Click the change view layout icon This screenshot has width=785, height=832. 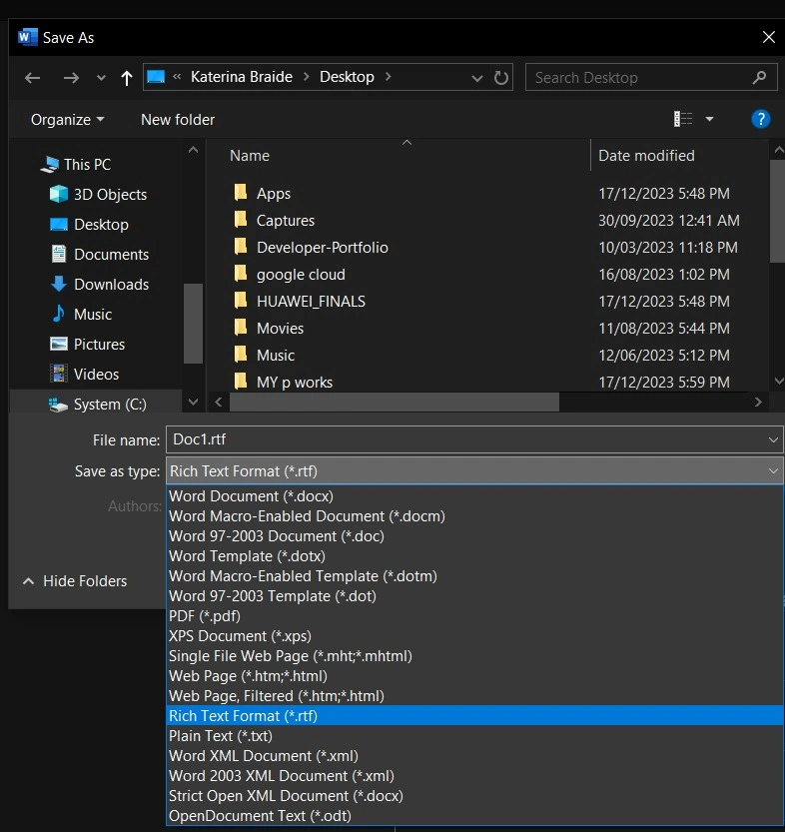click(x=683, y=119)
